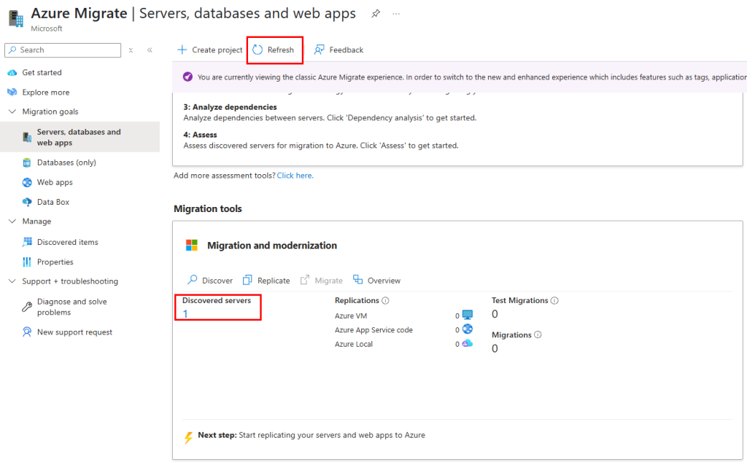The image size is (747, 462).
Task: Click the 'Next step:' replication hint text
Action: (311, 435)
